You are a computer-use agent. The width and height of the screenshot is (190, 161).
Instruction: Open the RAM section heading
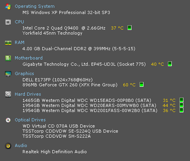click(x=19, y=42)
